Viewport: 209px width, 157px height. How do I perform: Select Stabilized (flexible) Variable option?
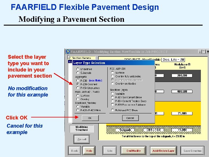coord(78,106)
